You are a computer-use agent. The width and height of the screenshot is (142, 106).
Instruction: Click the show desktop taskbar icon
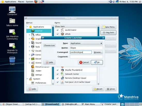click(x=123, y=104)
